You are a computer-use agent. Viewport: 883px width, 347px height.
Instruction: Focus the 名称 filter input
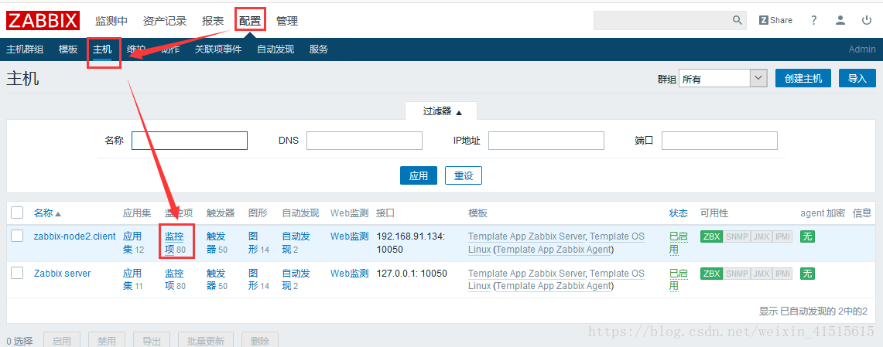coord(189,141)
